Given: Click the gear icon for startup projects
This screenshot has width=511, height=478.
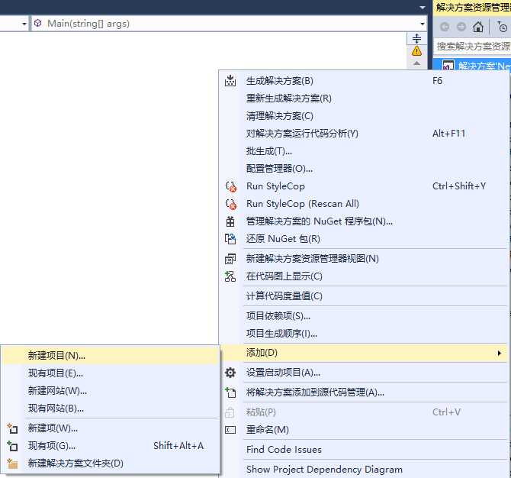Looking at the screenshot, I should pos(230,373).
